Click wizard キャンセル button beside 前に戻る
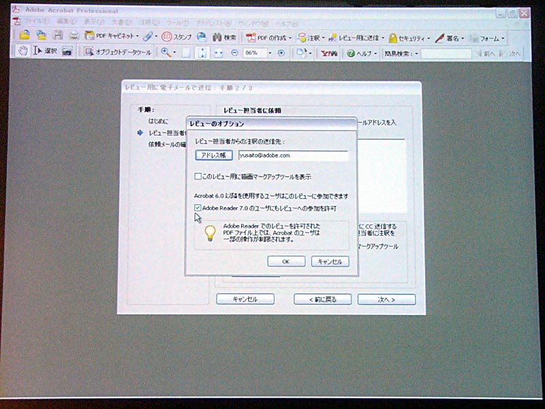The height and width of the screenshot is (409, 545). pyautogui.click(x=245, y=299)
